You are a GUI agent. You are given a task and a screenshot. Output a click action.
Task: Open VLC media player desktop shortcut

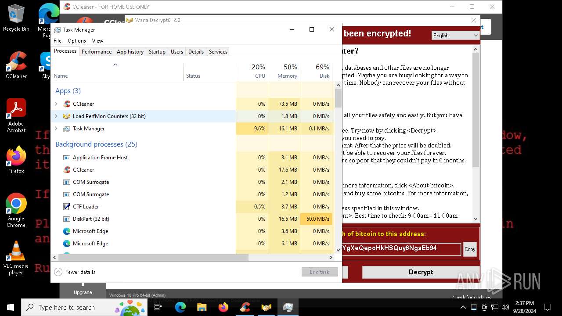(16, 258)
